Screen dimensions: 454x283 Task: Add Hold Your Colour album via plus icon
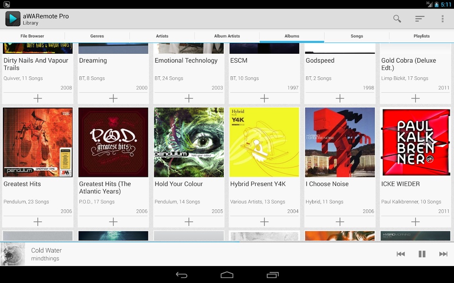click(189, 222)
